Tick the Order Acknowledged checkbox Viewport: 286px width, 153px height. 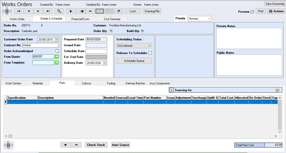tap(57, 51)
